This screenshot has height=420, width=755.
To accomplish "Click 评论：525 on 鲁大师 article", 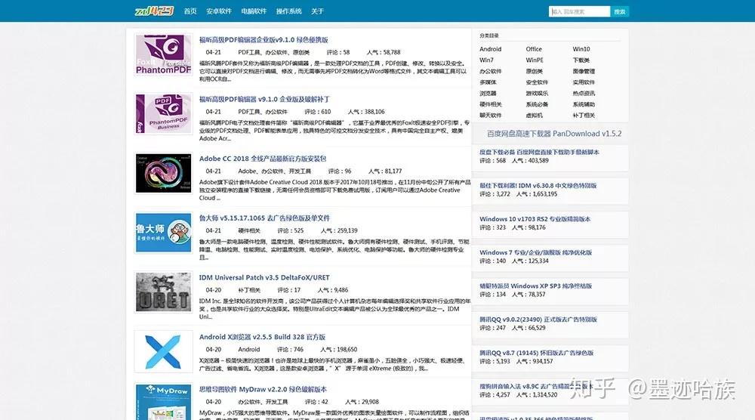I will [x=291, y=230].
